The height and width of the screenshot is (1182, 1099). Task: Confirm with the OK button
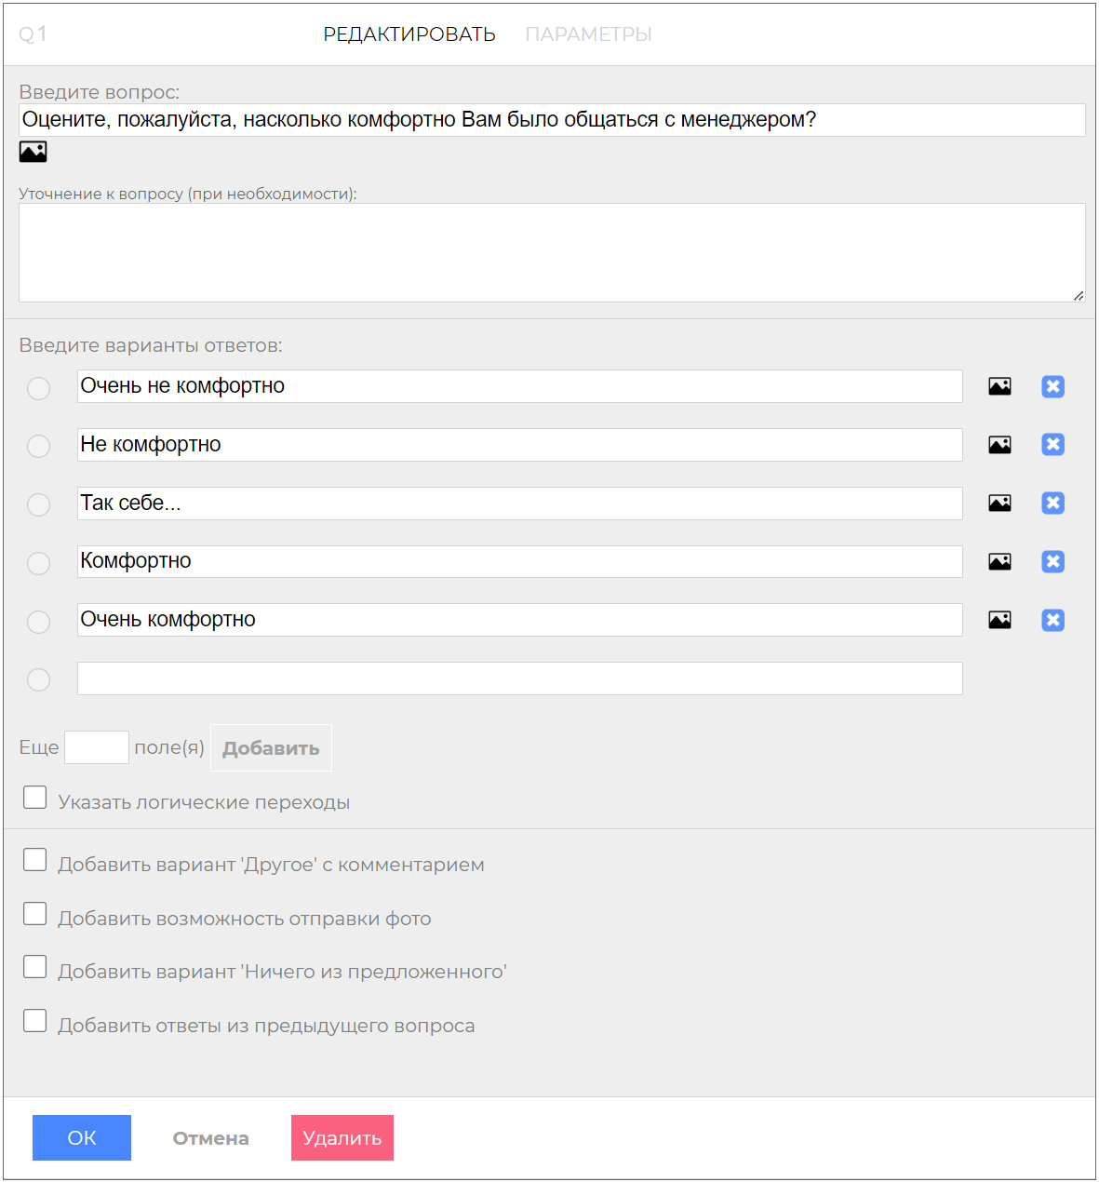click(x=82, y=1137)
